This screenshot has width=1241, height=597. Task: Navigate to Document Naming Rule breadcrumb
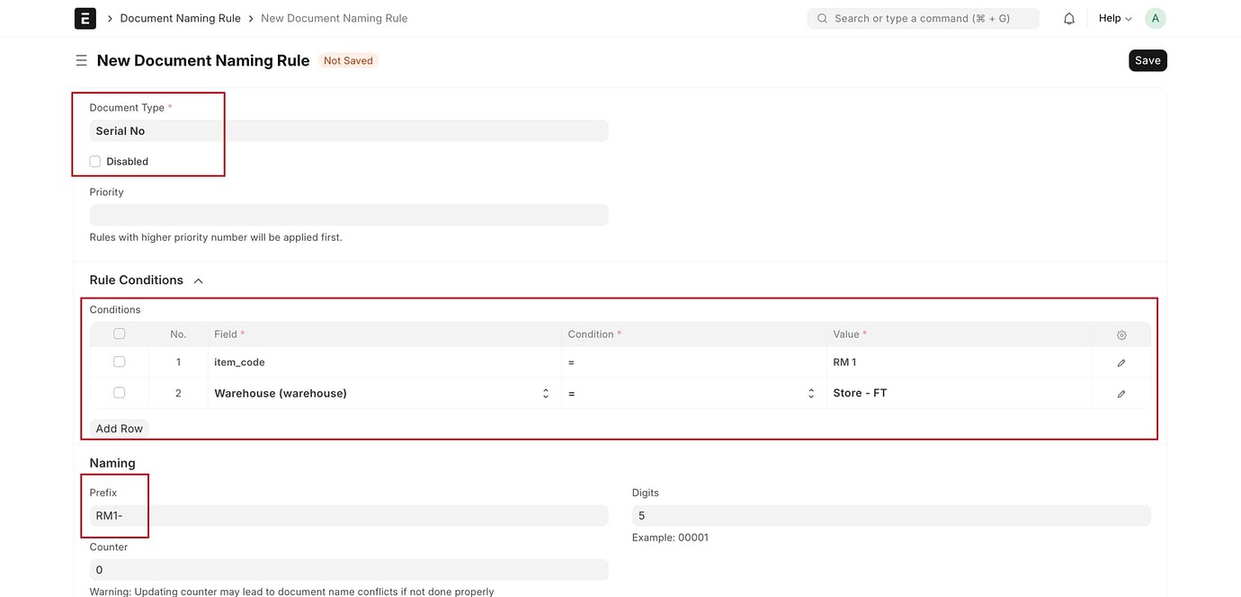(x=180, y=17)
